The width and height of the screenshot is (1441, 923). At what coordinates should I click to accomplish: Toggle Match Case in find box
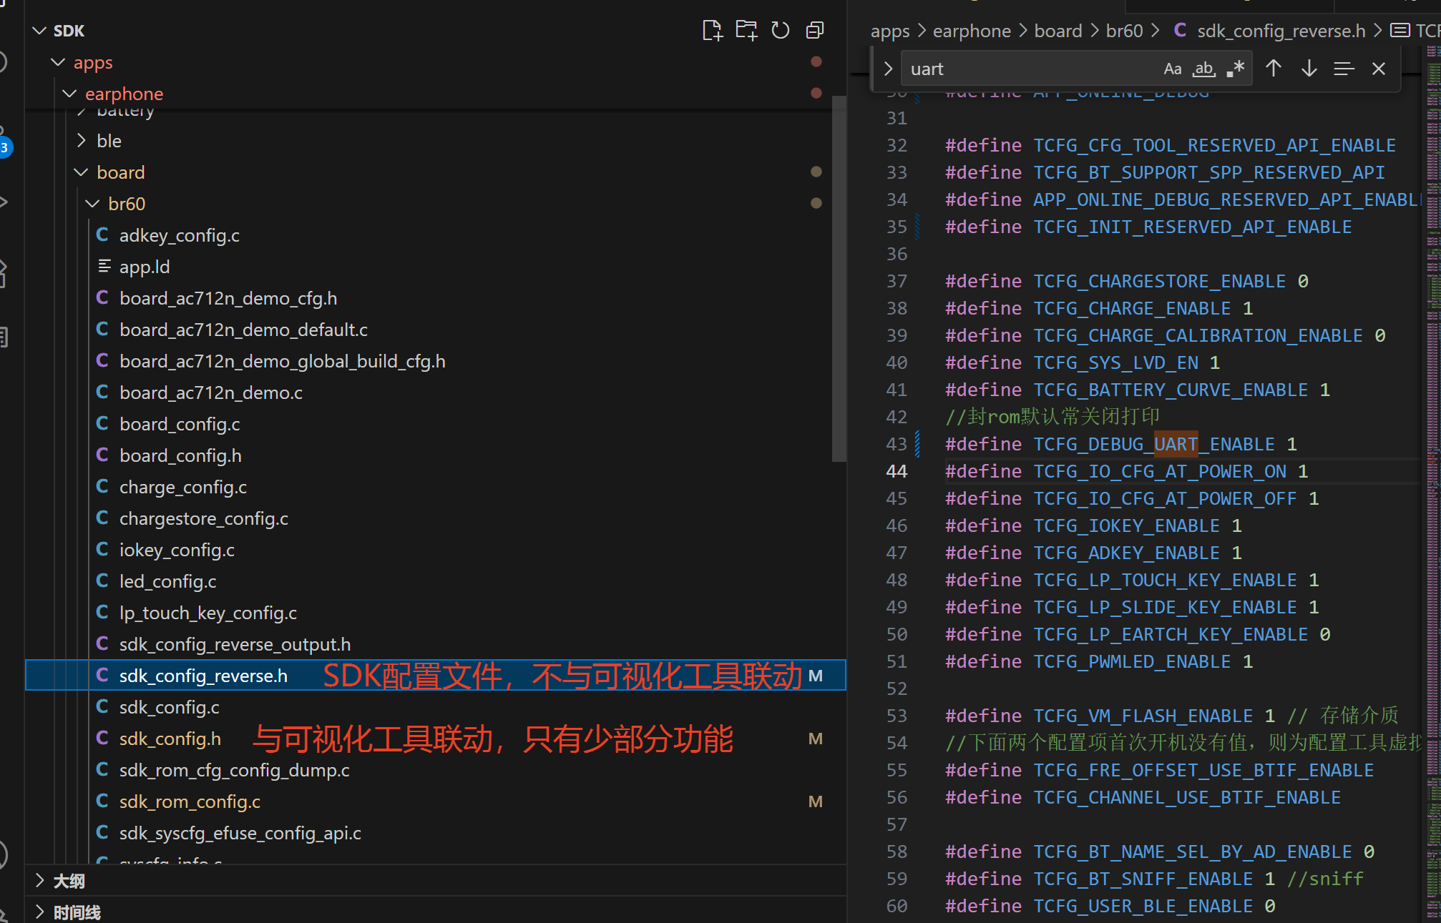(1173, 69)
